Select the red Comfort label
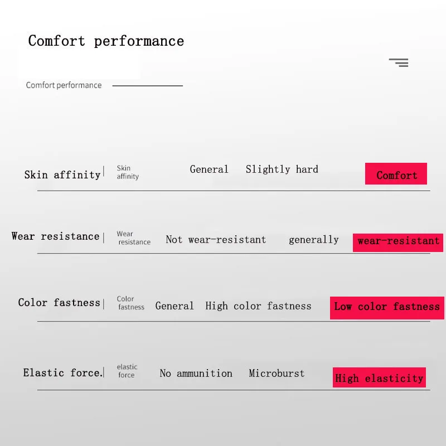This screenshot has height=446, width=446. pyautogui.click(x=396, y=174)
